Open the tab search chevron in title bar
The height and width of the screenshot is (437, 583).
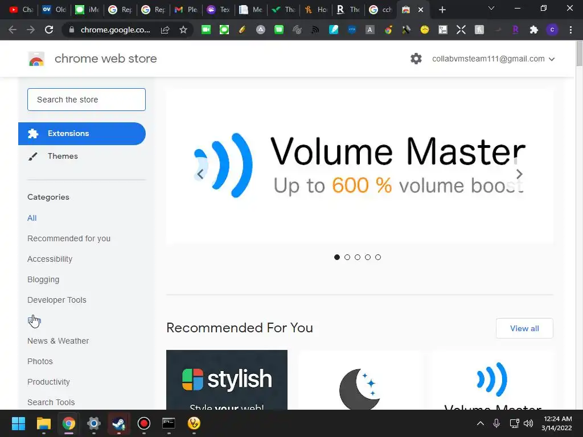pyautogui.click(x=491, y=8)
